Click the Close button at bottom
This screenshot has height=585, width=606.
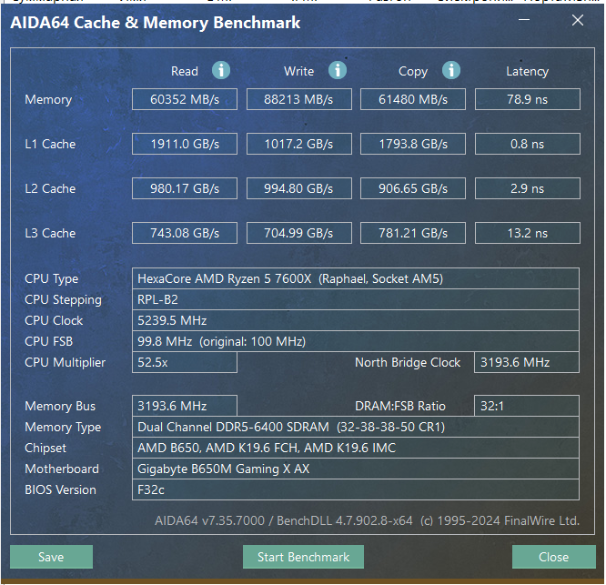coord(554,557)
